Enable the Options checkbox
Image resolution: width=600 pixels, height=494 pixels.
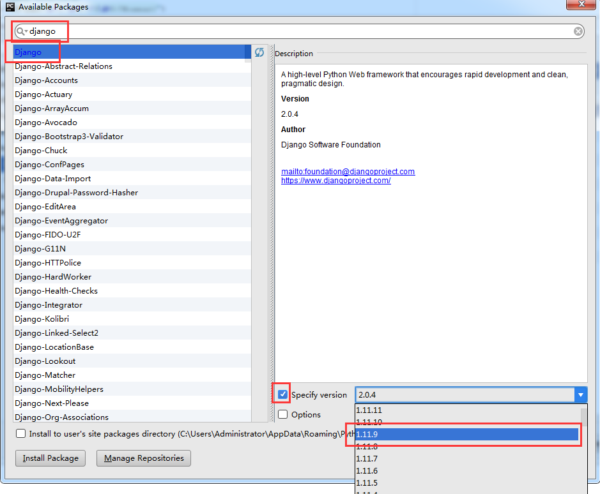click(283, 414)
